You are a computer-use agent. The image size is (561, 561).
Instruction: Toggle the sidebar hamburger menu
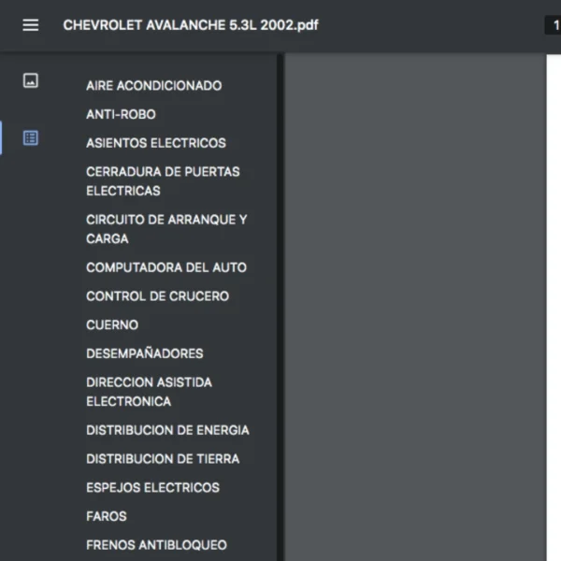click(x=31, y=25)
